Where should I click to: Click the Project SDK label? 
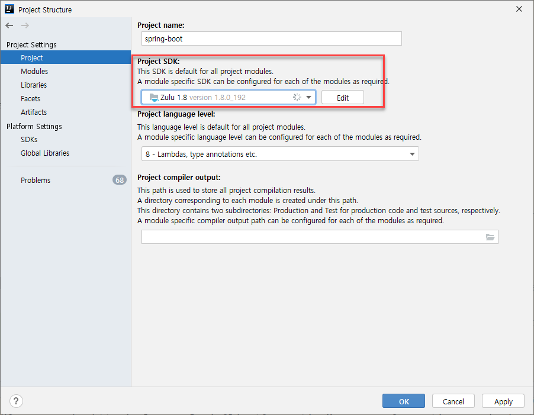tap(158, 62)
